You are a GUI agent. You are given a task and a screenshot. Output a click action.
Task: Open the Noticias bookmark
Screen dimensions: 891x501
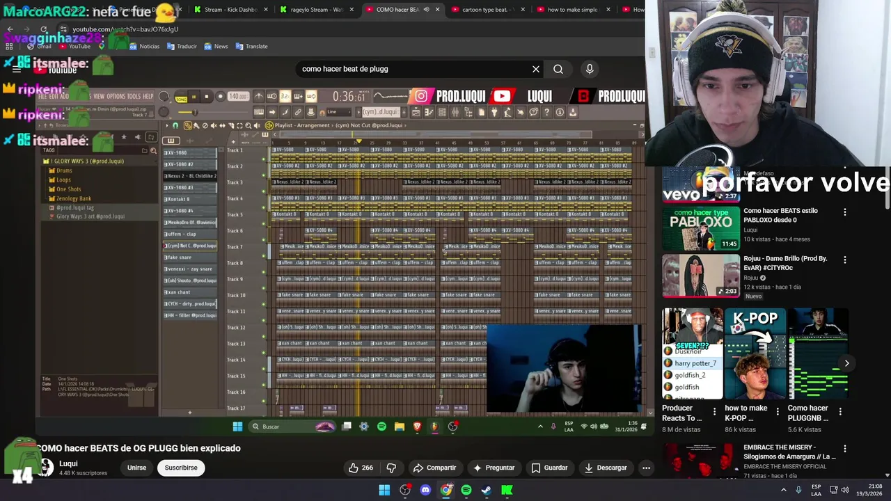143,46
